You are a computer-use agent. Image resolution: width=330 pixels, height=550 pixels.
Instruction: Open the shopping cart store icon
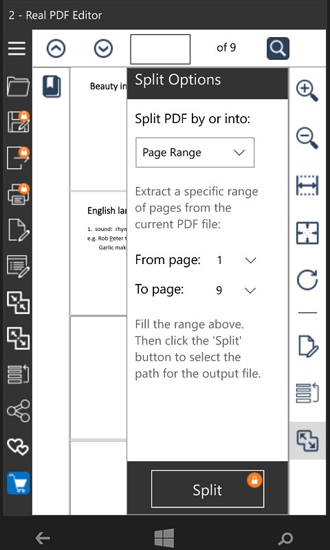[19, 483]
